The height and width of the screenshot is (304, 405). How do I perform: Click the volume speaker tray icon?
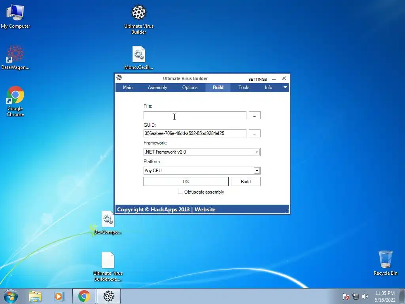365,296
